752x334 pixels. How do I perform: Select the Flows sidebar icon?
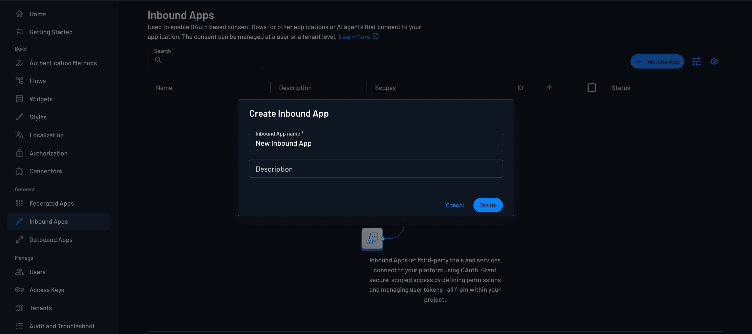coord(19,81)
